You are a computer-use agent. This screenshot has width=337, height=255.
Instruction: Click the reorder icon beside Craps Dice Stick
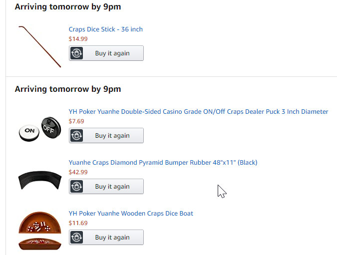click(x=77, y=53)
